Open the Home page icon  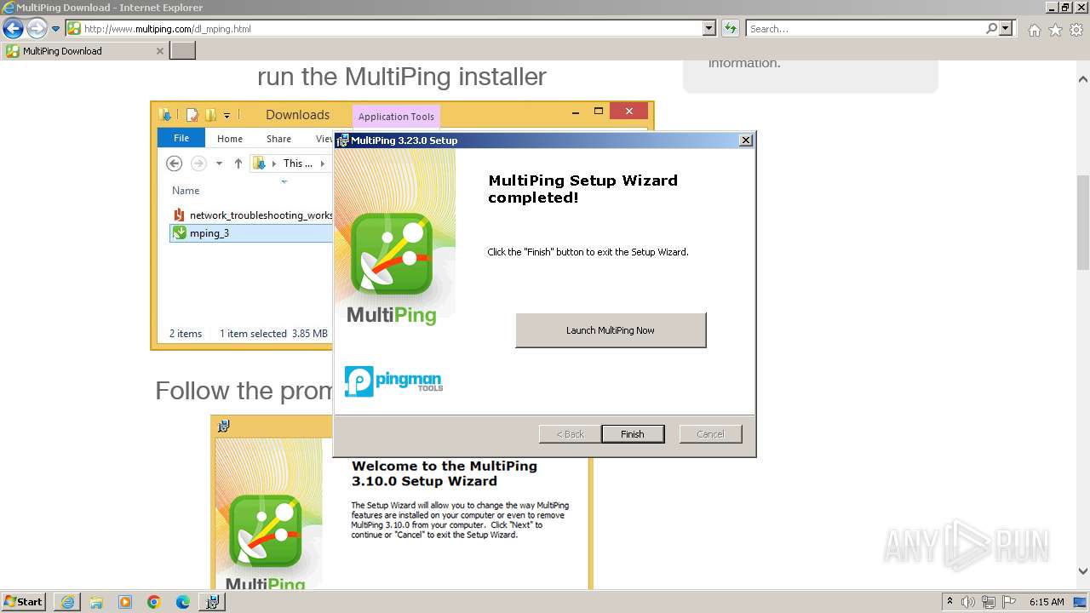[x=1034, y=30]
